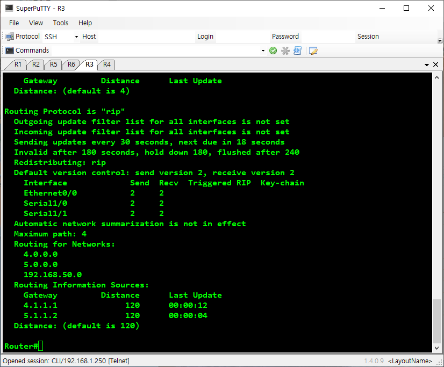
Task: Click the Protocol computer icon
Action: pyautogui.click(x=9, y=37)
